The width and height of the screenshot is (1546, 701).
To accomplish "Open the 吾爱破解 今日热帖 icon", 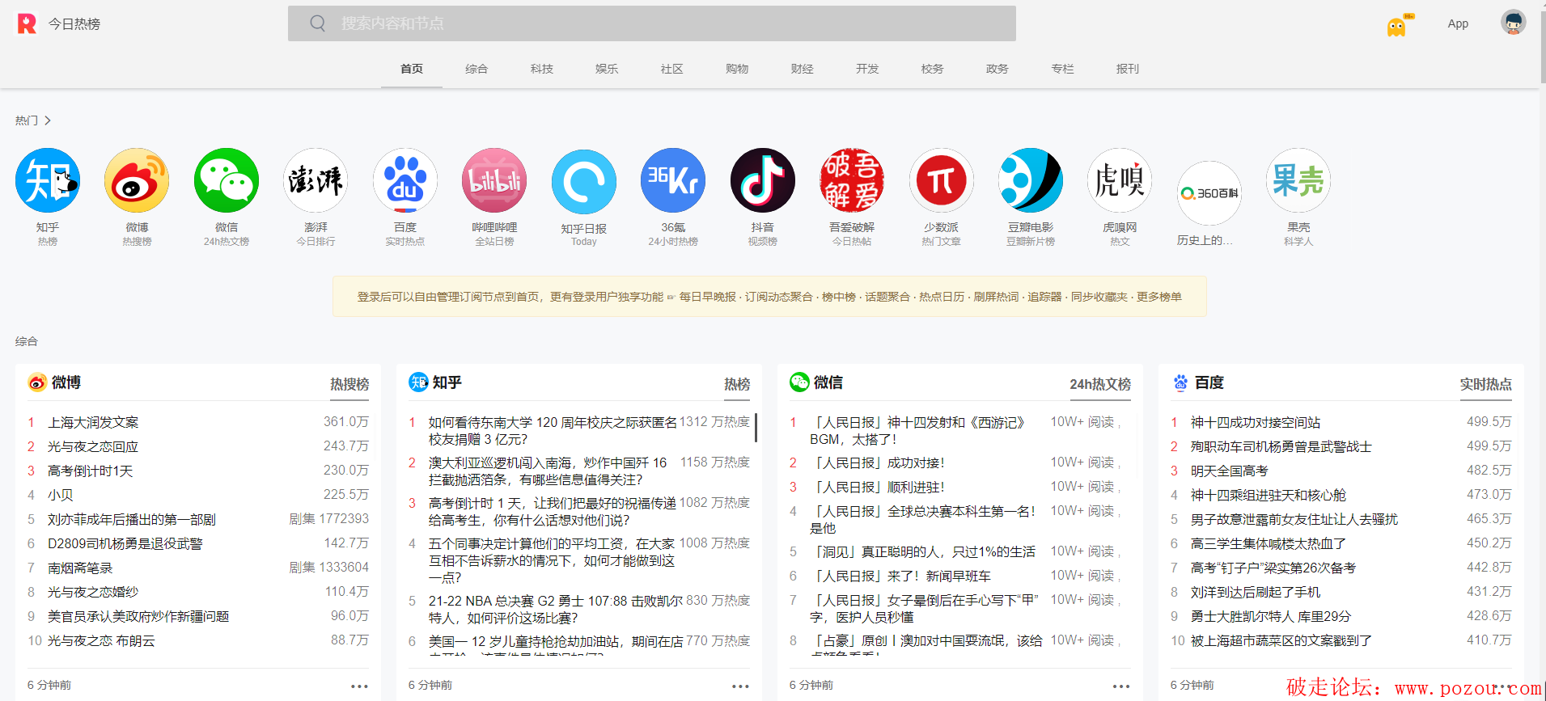I will pyautogui.click(x=852, y=180).
